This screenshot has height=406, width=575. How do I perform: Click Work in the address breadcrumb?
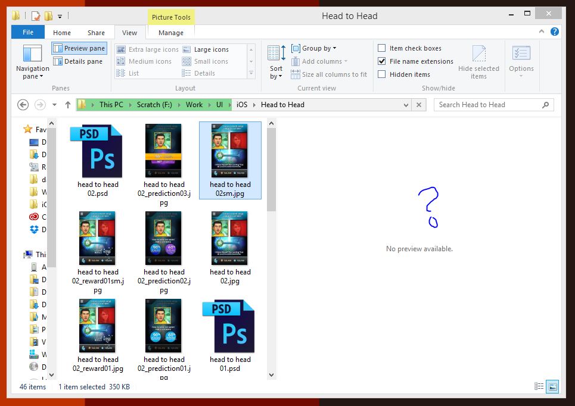tap(194, 105)
